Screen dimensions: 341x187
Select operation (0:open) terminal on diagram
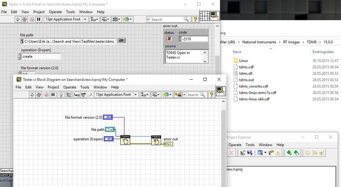tap(109, 139)
